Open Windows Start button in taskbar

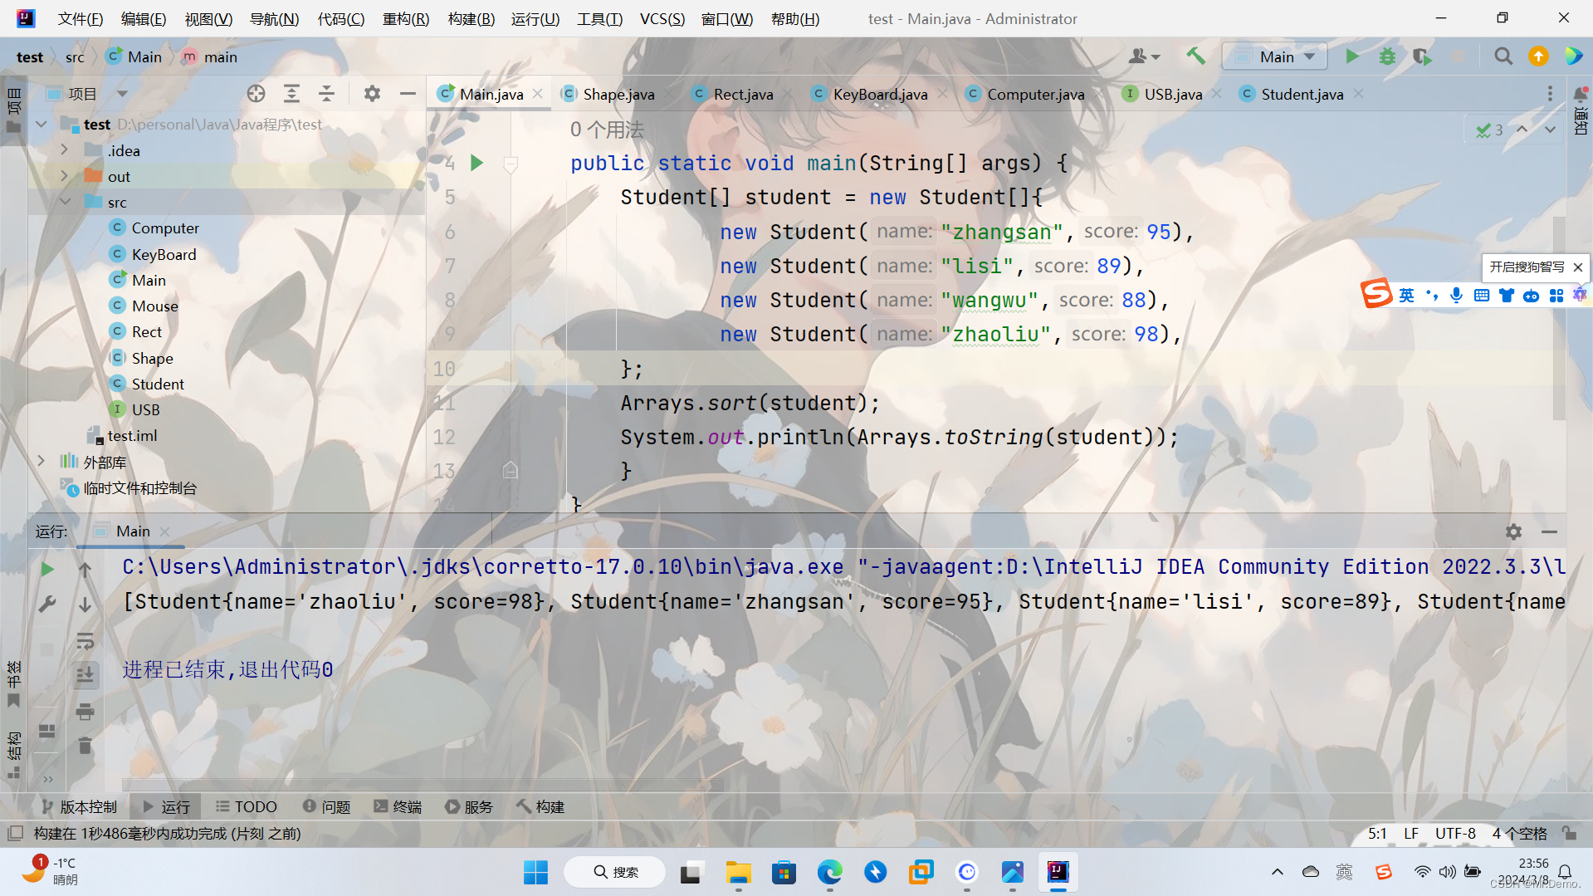pos(535,872)
